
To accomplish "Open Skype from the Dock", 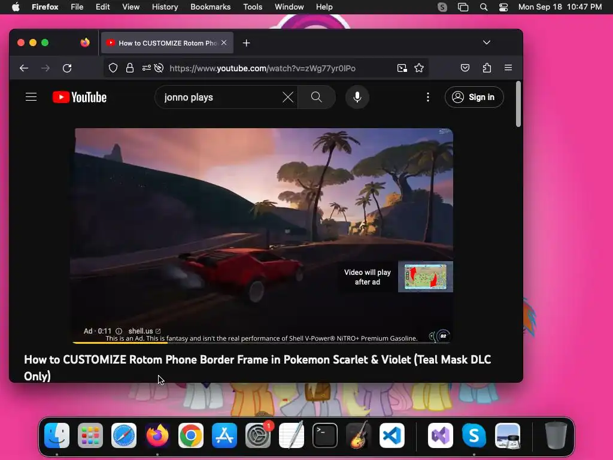I will [474, 435].
